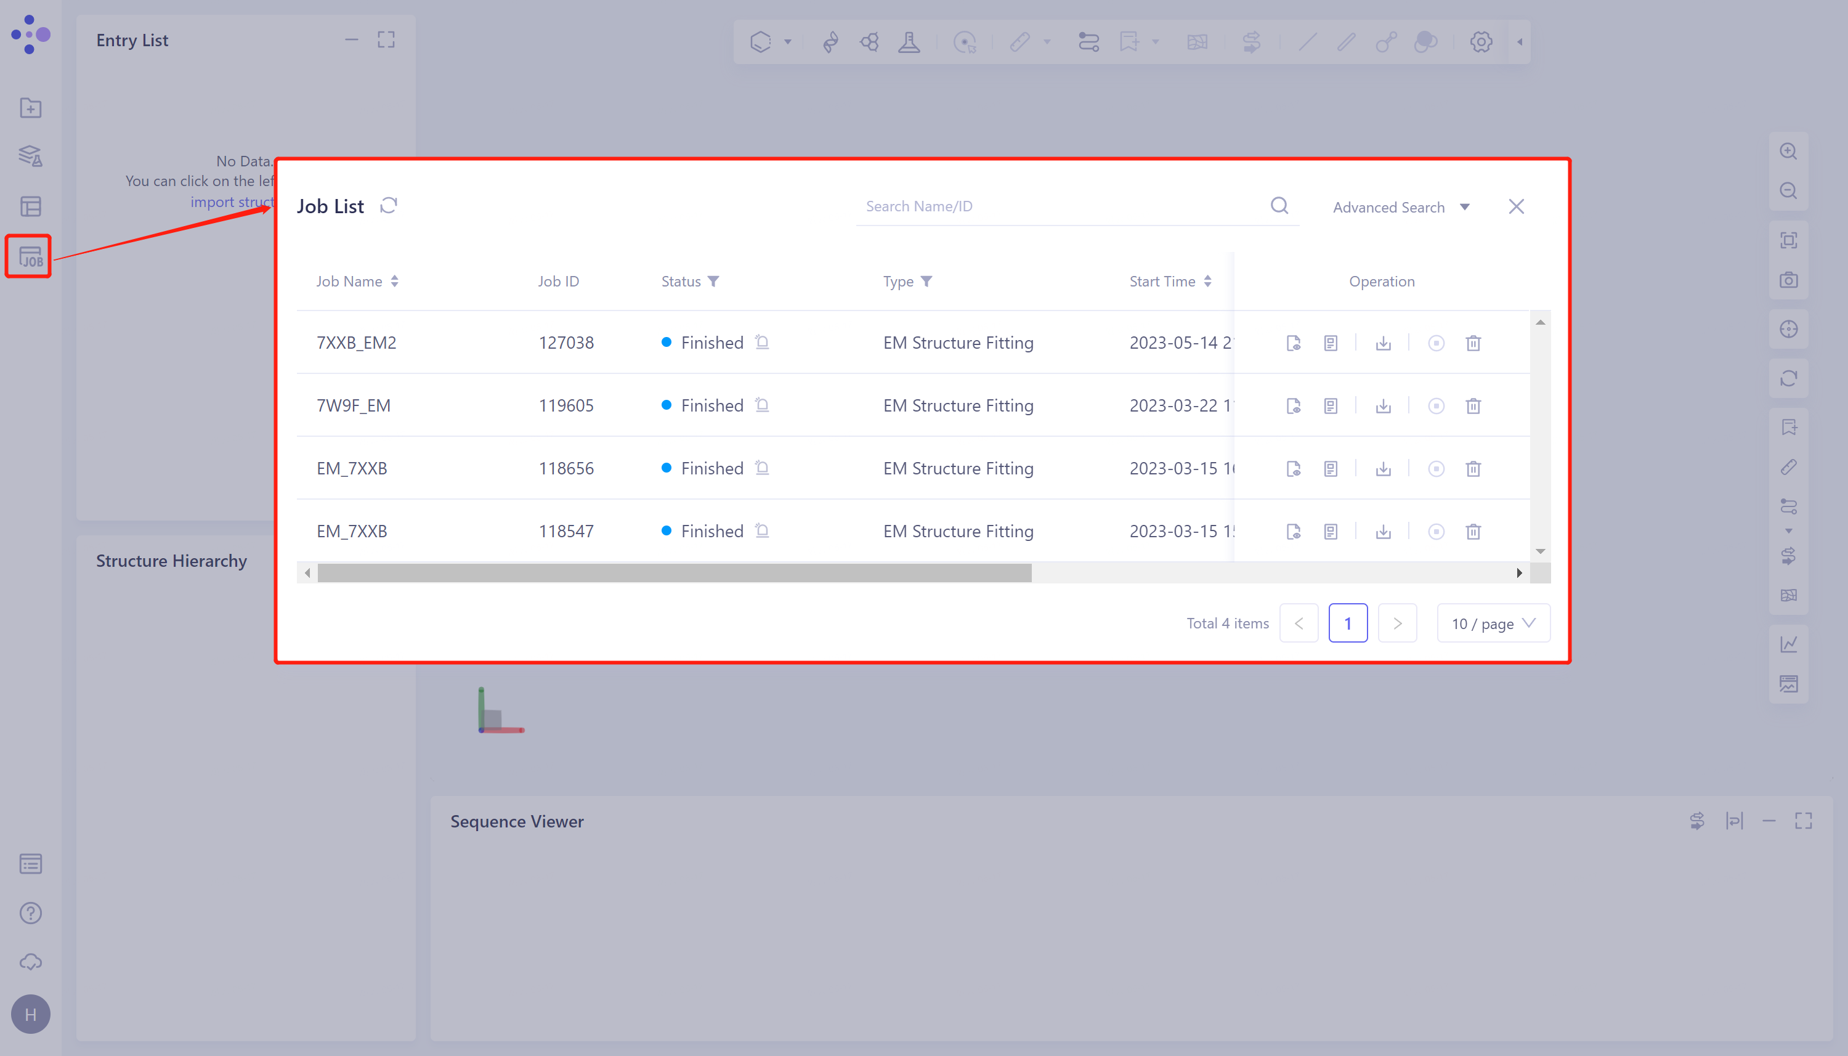Click the horizontal scrollbar of job table
Screen dimensions: 1848x1056
click(x=675, y=573)
